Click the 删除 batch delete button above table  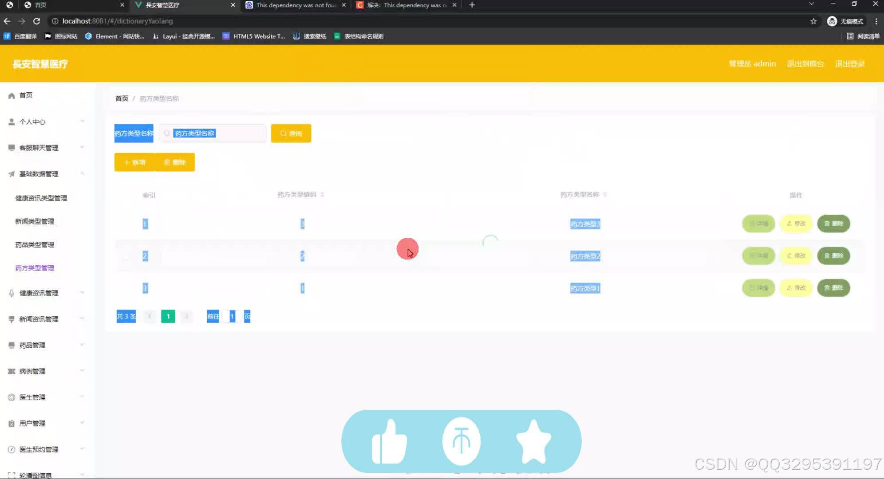(175, 162)
